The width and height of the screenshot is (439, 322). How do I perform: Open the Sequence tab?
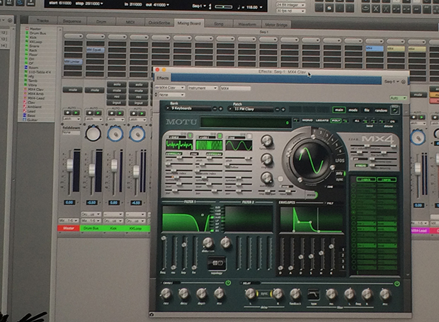72,21
